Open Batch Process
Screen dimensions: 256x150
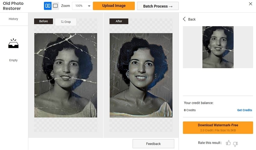pos(158,6)
